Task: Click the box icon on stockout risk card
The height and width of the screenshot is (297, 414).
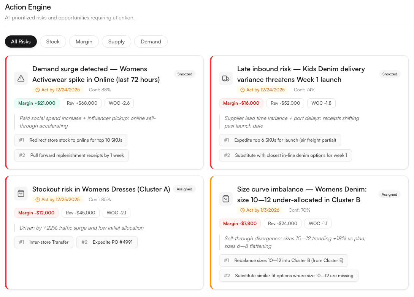Action: 21,193
